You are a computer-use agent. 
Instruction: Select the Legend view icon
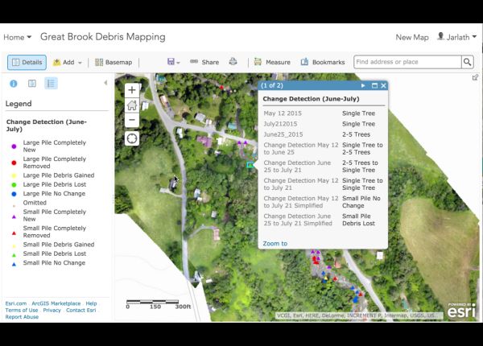coord(51,84)
